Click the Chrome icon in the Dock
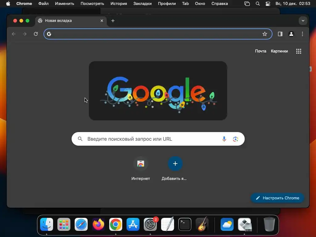The height and width of the screenshot is (237, 316). pyautogui.click(x=116, y=224)
